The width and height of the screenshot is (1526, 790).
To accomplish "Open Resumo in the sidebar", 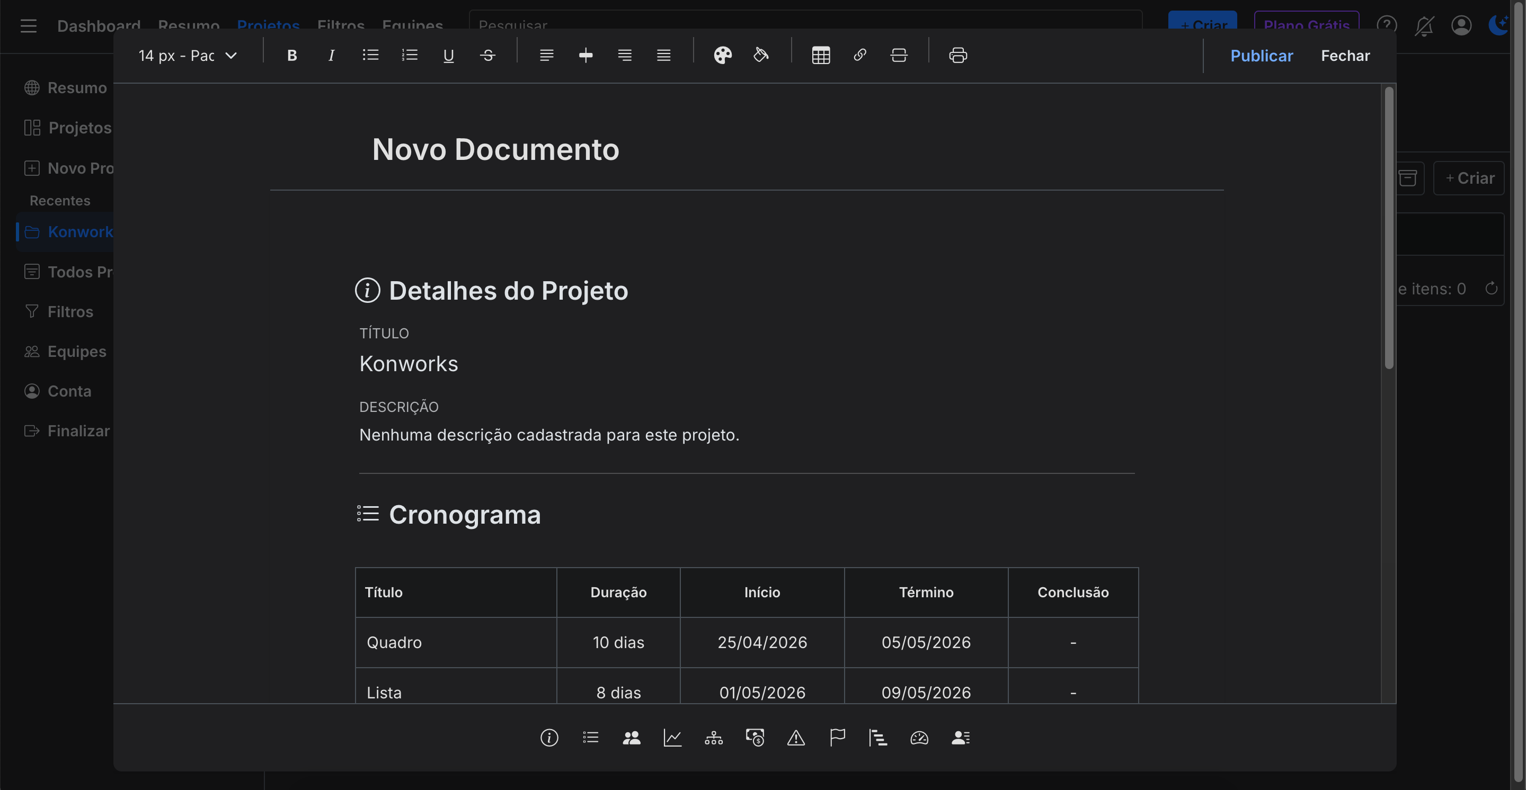I will pos(65,87).
